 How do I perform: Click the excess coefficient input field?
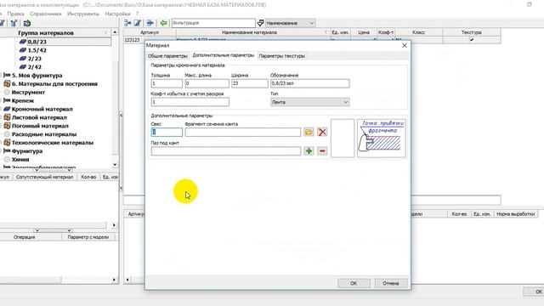point(190,102)
